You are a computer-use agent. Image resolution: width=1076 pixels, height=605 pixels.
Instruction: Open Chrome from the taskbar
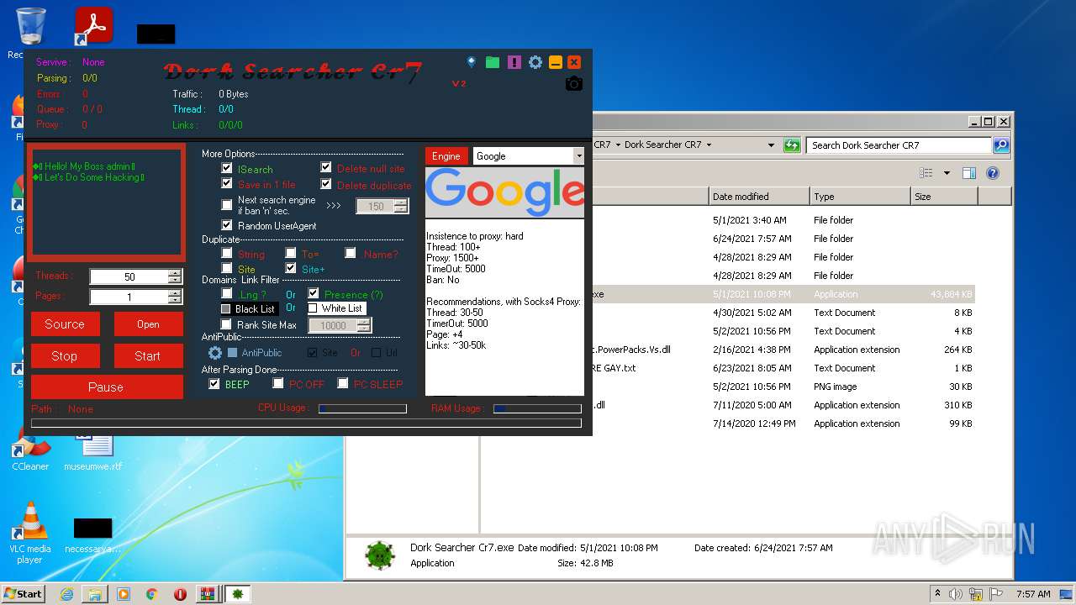(152, 594)
